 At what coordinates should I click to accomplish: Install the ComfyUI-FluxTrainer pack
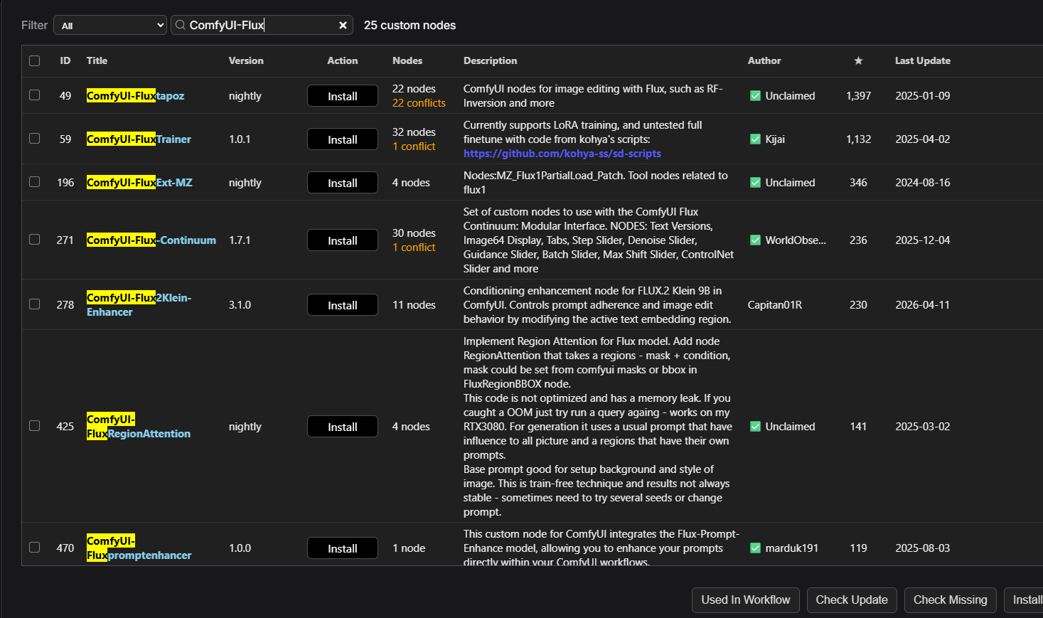(343, 139)
